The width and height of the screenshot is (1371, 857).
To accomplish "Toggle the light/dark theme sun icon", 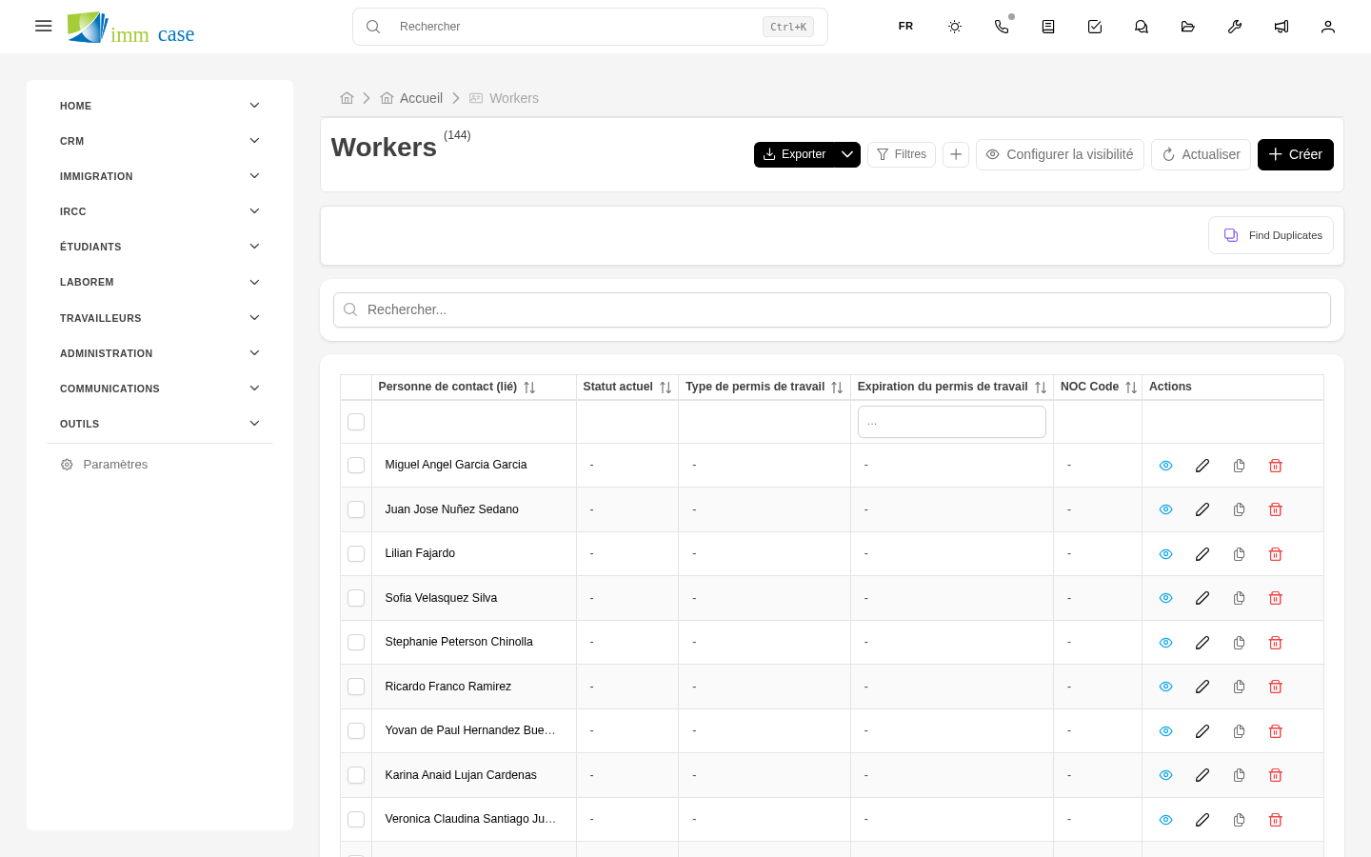I will coord(955,27).
